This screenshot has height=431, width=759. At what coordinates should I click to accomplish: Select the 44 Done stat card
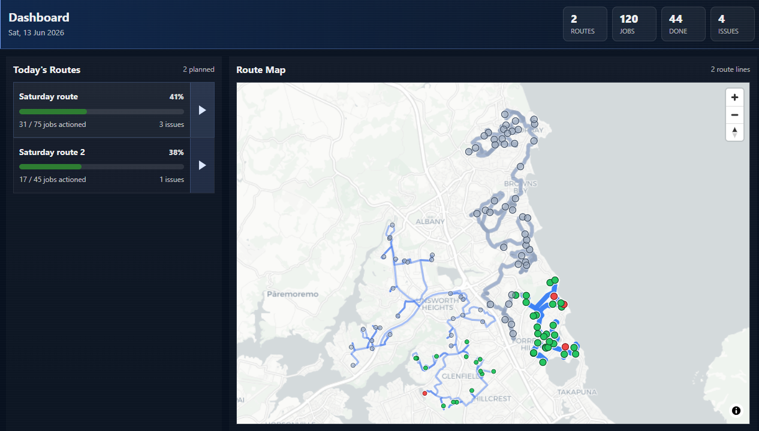(683, 24)
